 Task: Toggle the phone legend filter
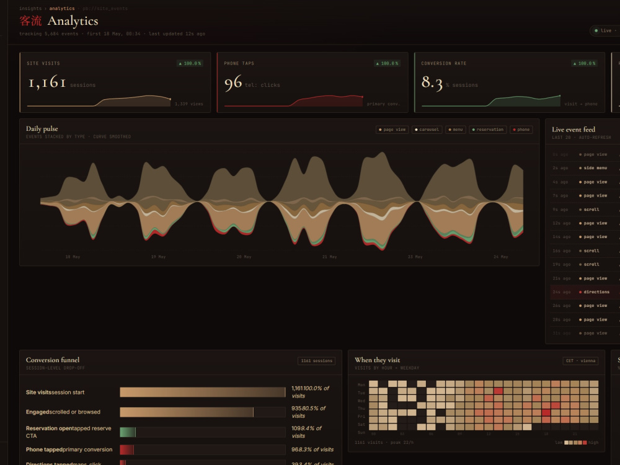coord(521,130)
